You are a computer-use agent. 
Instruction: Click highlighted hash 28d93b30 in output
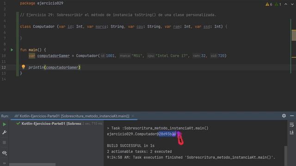click(167, 134)
